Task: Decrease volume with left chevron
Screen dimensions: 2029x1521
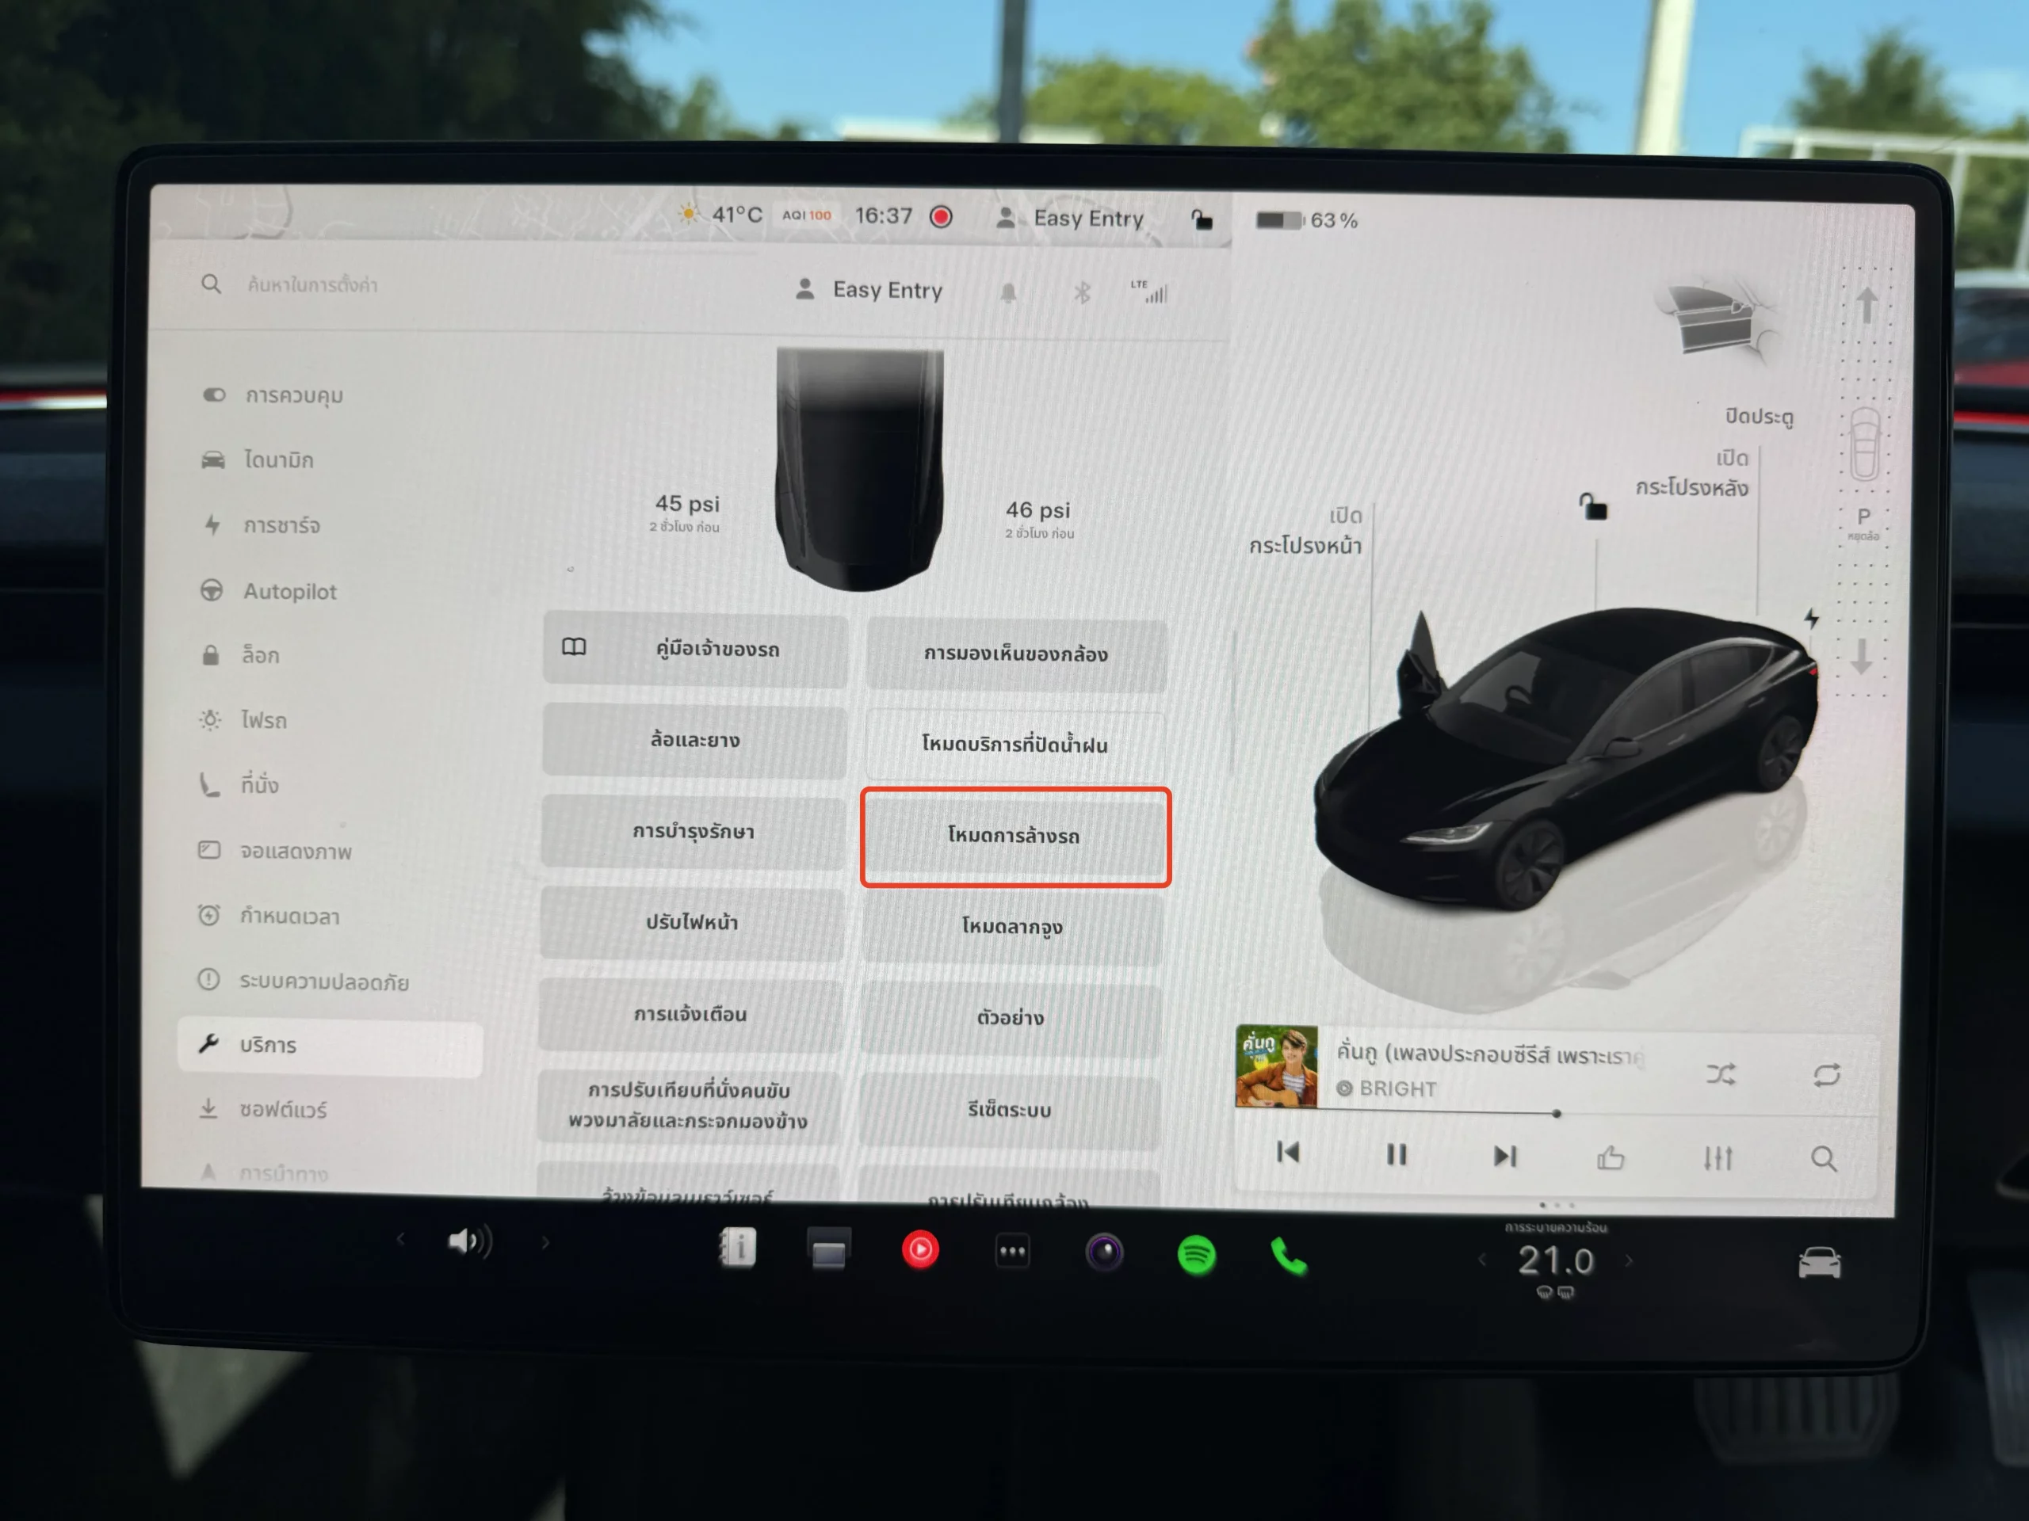Action: pyautogui.click(x=401, y=1240)
